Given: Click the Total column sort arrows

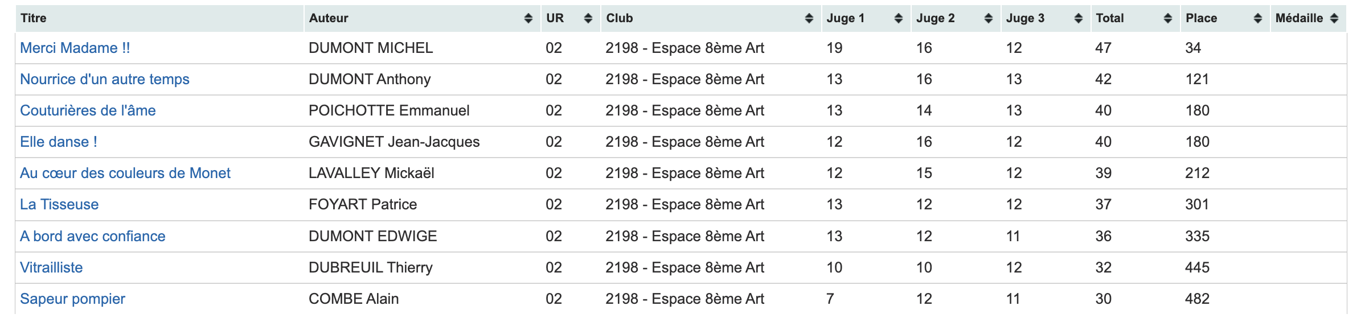Looking at the screenshot, I should [1167, 18].
